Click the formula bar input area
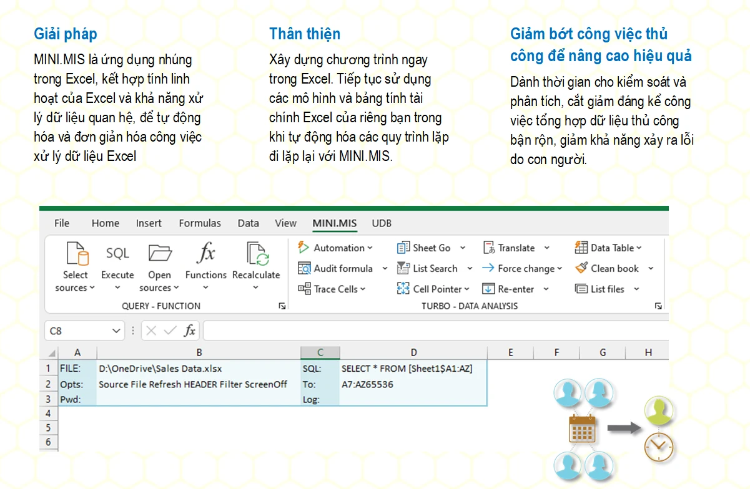The image size is (750, 489). [435, 331]
